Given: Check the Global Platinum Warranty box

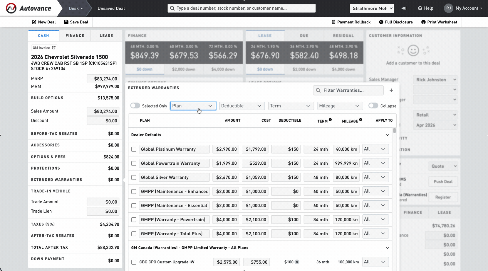Looking at the screenshot, I should click(x=134, y=149).
